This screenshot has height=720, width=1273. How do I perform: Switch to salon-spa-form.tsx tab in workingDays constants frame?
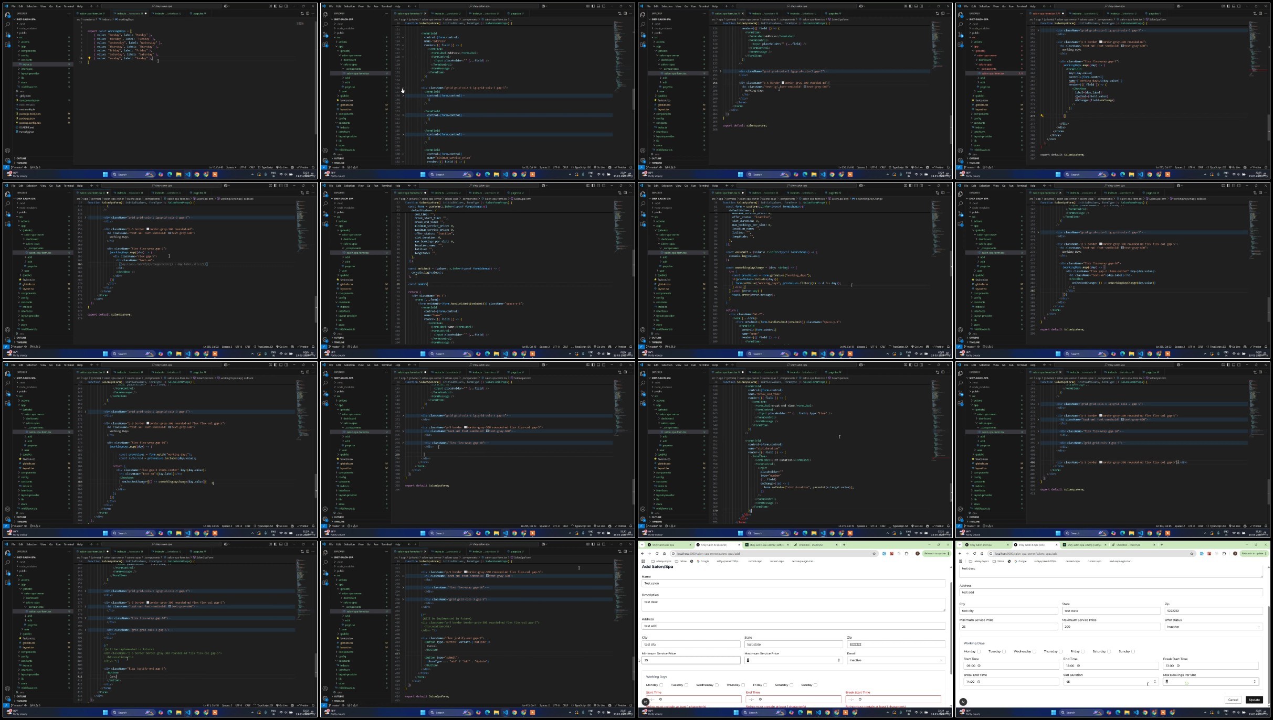pyautogui.click(x=92, y=14)
